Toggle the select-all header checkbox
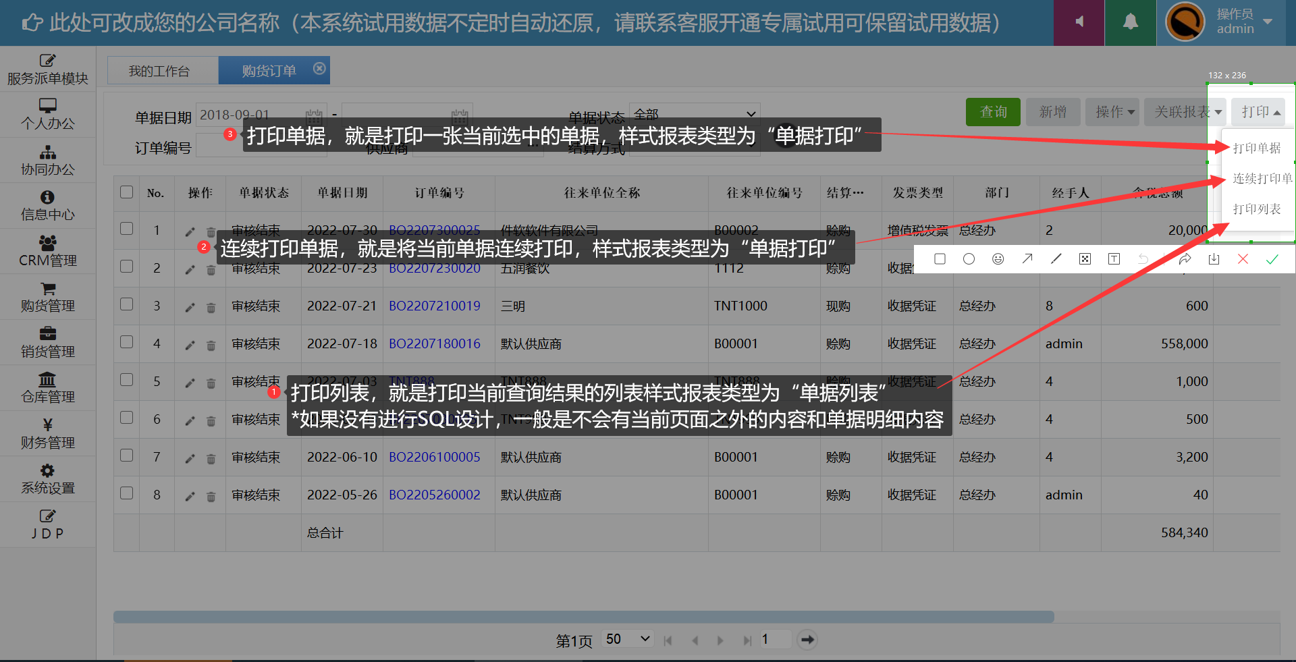 click(126, 192)
